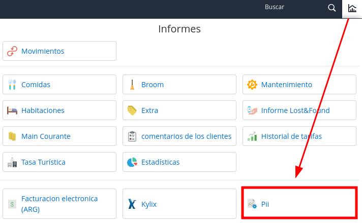Open Facturacion electronica (ARG) report

tap(59, 204)
